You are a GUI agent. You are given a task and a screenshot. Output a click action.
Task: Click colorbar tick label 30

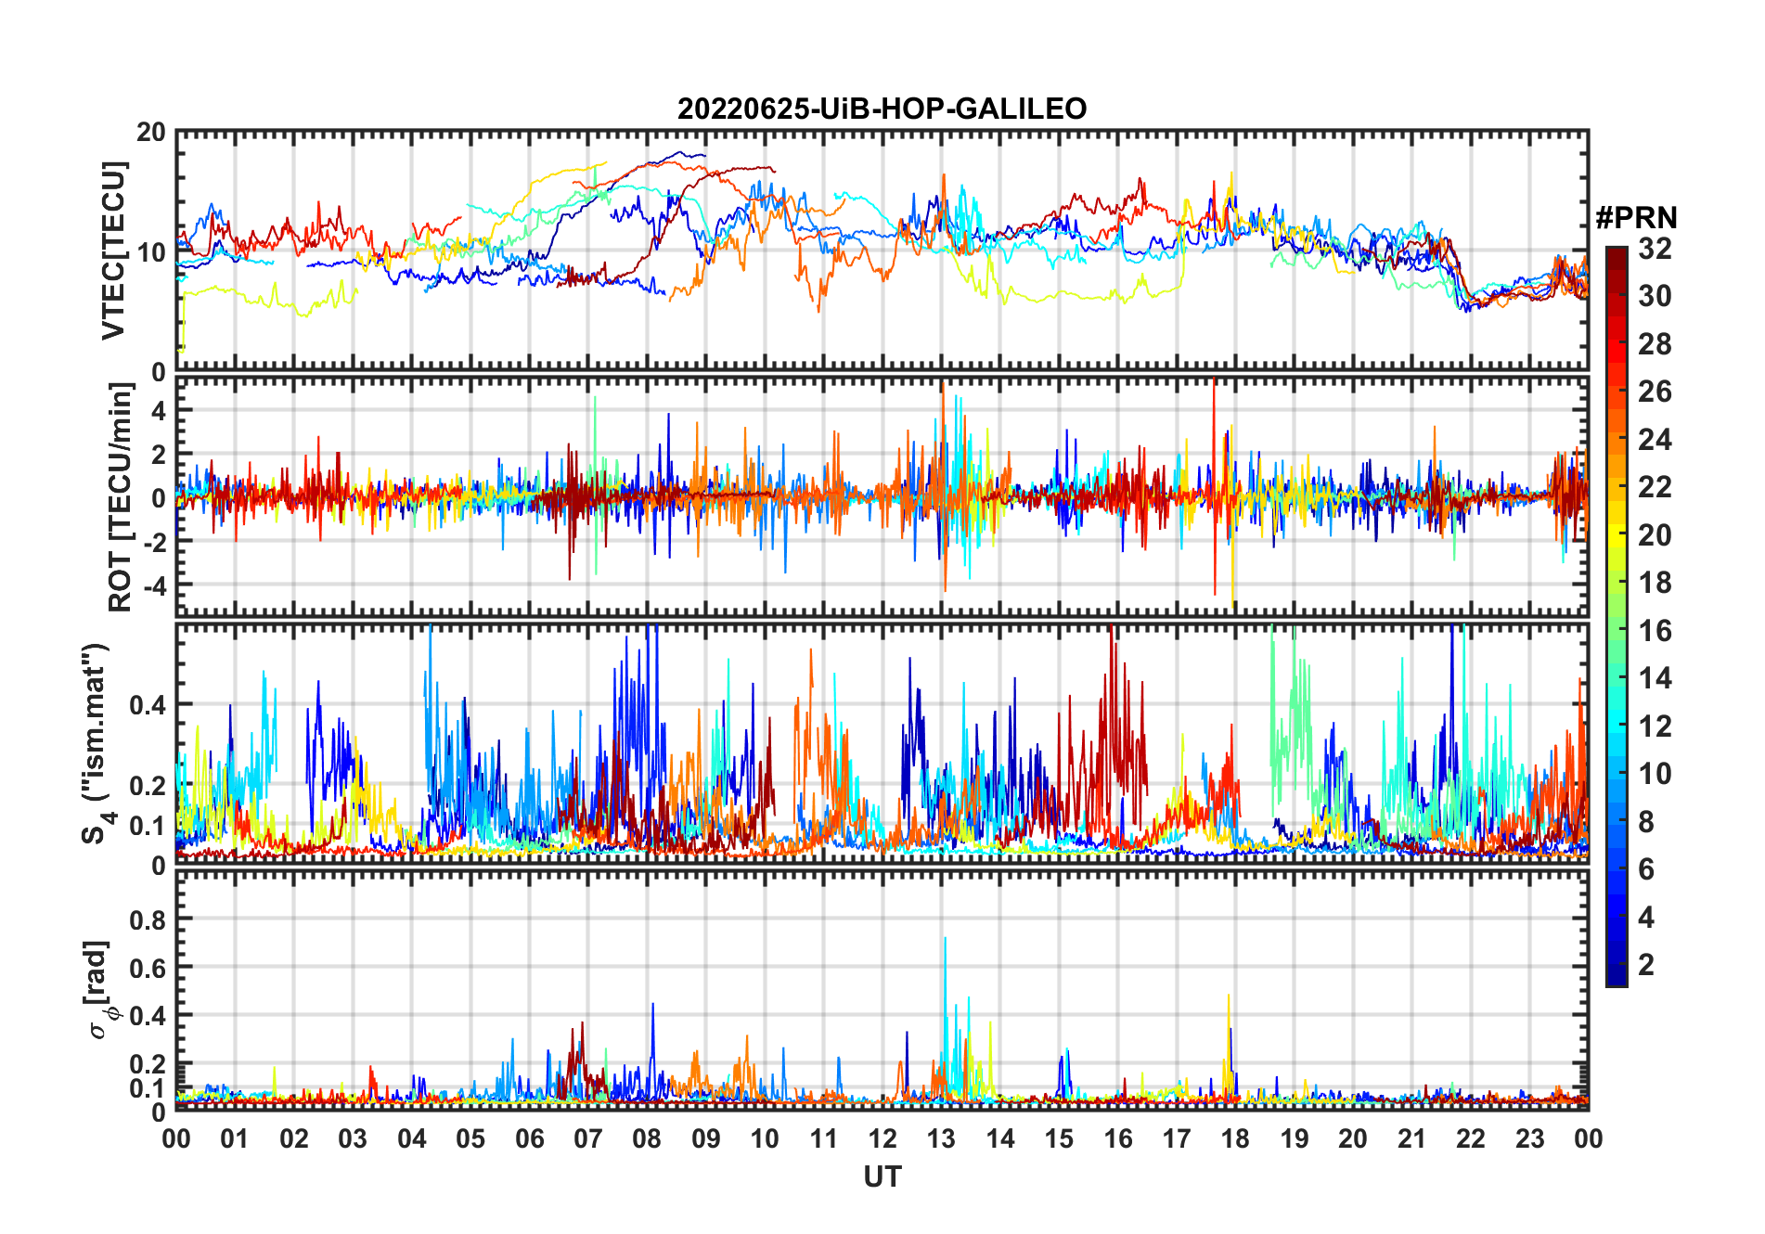1655,296
